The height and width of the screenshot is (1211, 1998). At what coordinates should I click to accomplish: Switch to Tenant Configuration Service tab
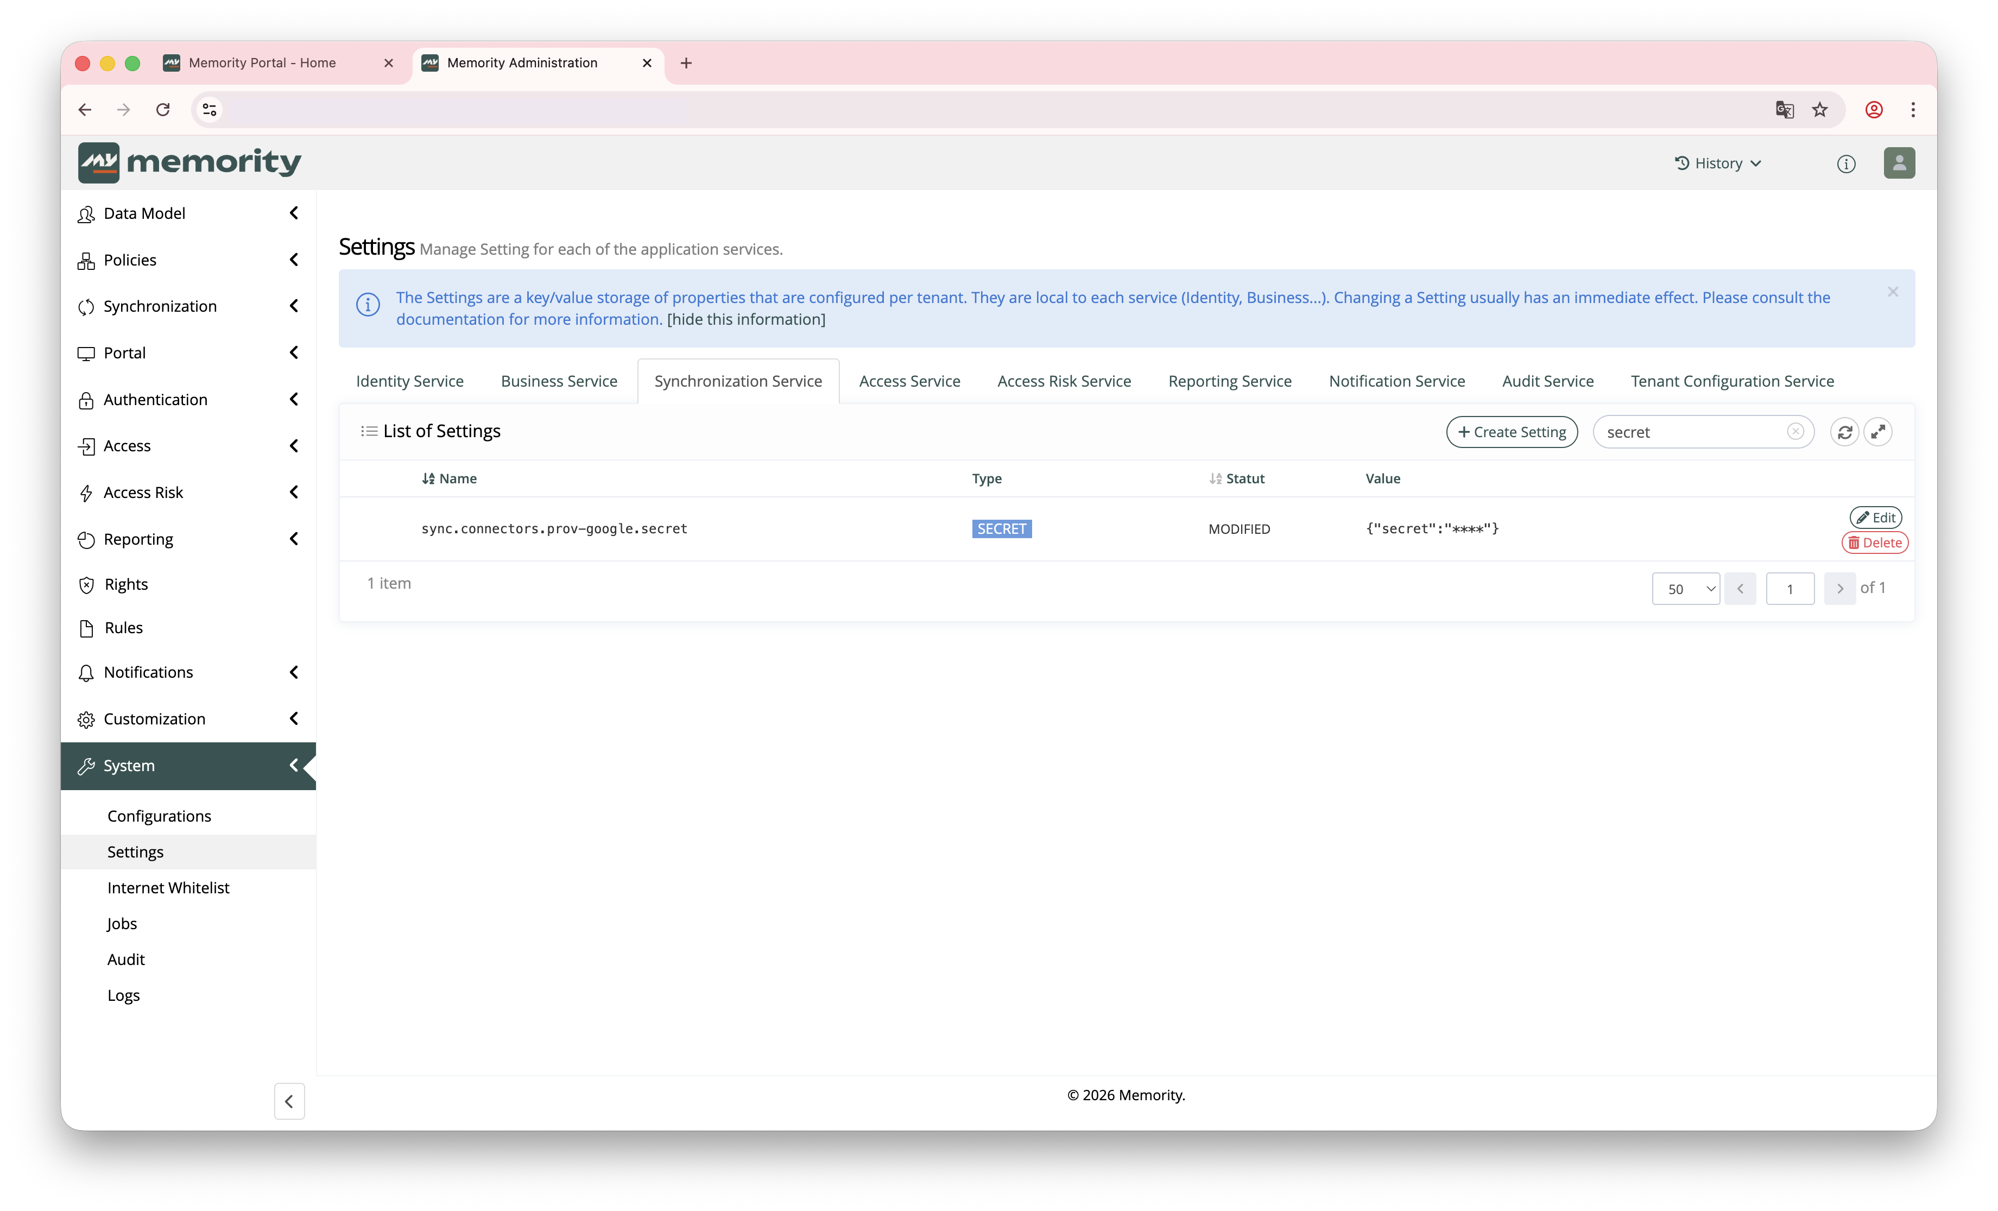click(x=1732, y=381)
